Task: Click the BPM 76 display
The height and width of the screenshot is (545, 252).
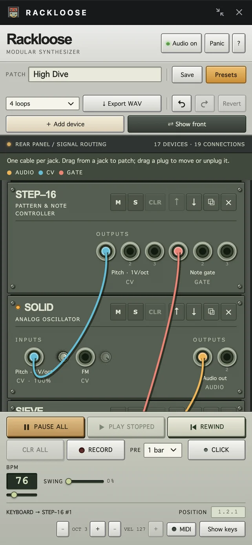Action: pos(22,481)
